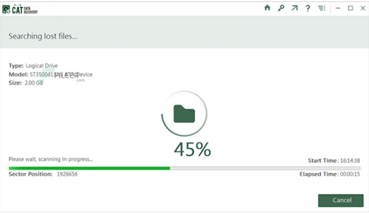Click the diagonal arrow update icon

294,8
